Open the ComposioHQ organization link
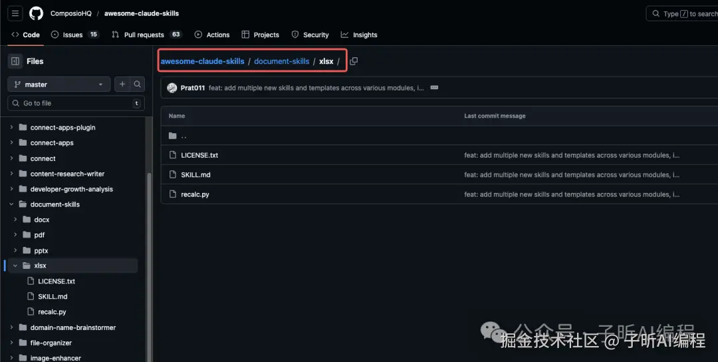Screen dimensions: 718x362 71,13
